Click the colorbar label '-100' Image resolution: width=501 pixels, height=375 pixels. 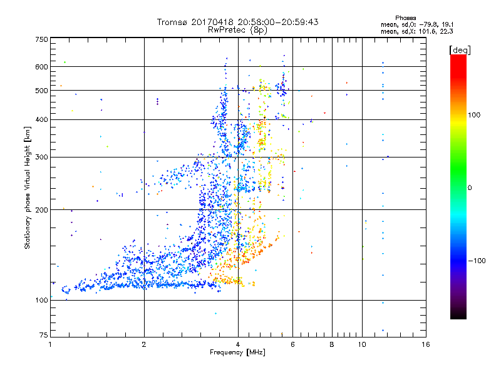pyautogui.click(x=477, y=261)
